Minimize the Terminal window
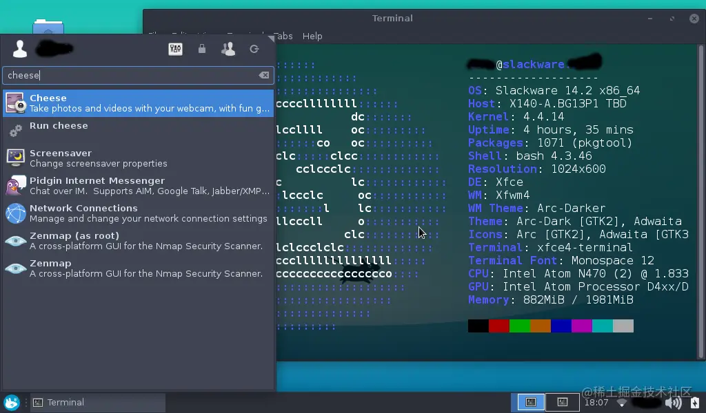This screenshot has width=706, height=413. [650, 19]
